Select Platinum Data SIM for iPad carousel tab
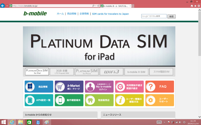Image resolution: width=201 pixels, height=125 pixels. pyautogui.click(x=37, y=71)
